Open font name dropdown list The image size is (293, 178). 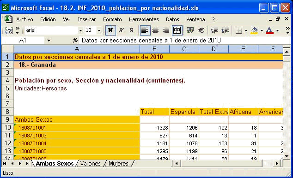[80, 30]
